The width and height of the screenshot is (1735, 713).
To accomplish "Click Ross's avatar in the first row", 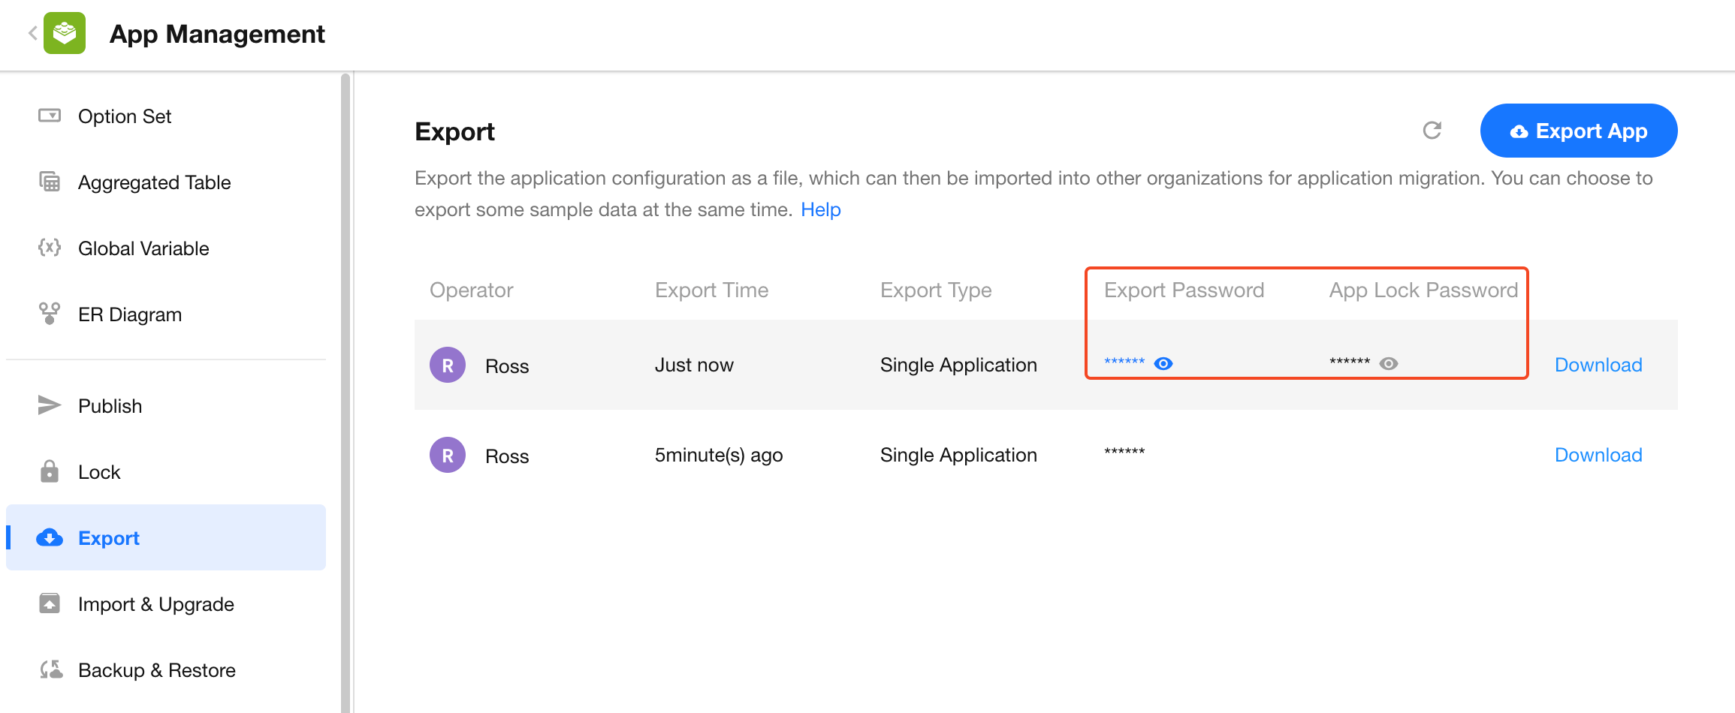I will coord(448,365).
